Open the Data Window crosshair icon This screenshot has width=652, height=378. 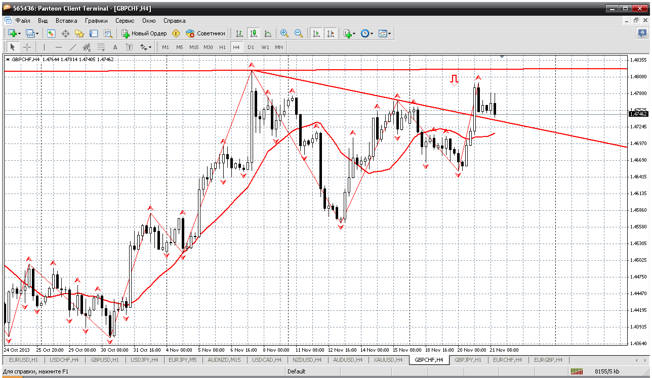(x=65, y=33)
